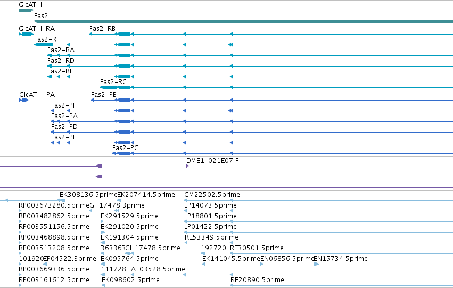Click the LP14073.5prime EST label
This screenshot has height=288, width=453.
point(211,205)
